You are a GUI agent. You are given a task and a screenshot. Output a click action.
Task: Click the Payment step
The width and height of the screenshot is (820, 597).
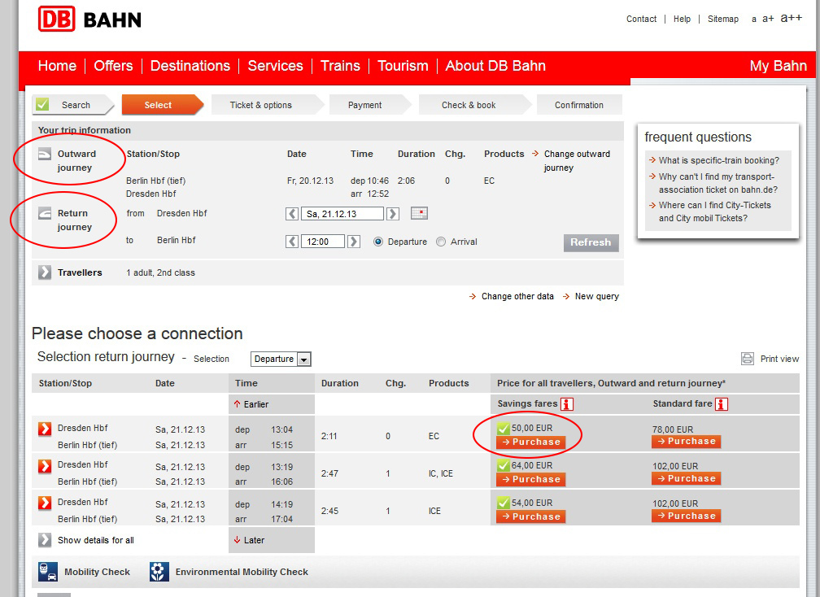point(371,105)
